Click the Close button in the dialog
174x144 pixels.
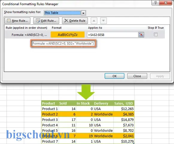137,76
